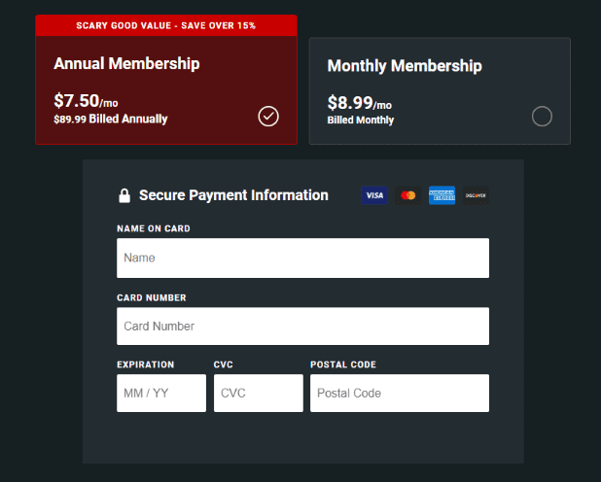Click the "POSTAL CODE" label
This screenshot has height=482, width=601.
tap(343, 364)
